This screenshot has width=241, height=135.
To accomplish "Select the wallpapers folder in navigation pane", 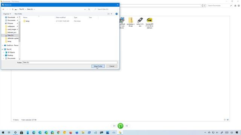I will (x=11, y=27).
